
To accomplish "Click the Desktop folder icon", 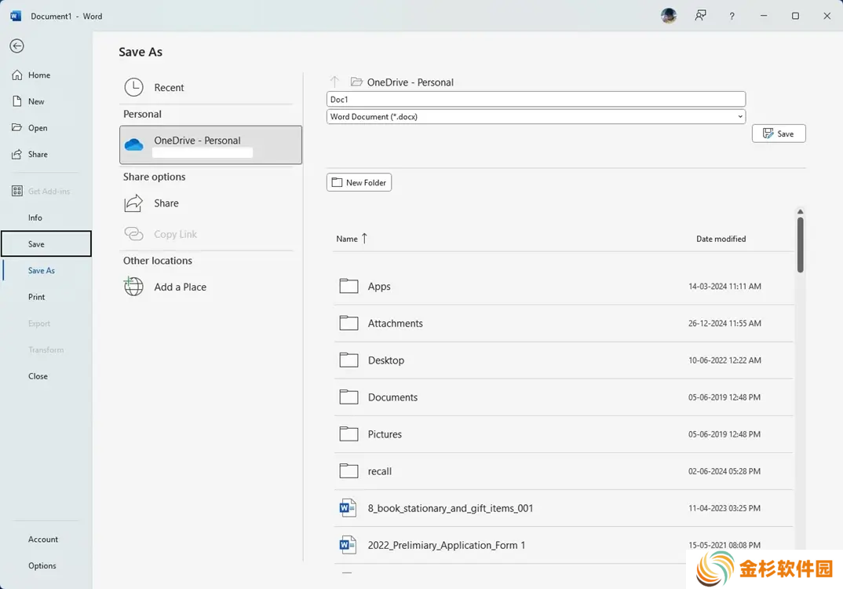I will 349,360.
